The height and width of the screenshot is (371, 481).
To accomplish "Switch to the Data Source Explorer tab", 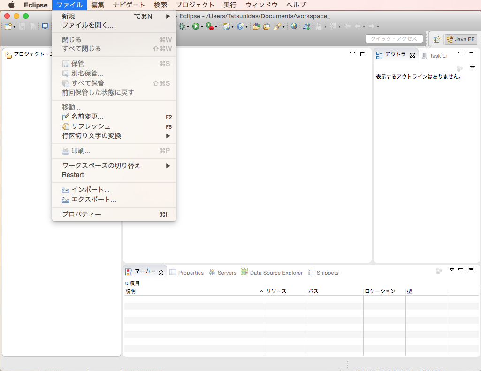I will click(x=272, y=273).
